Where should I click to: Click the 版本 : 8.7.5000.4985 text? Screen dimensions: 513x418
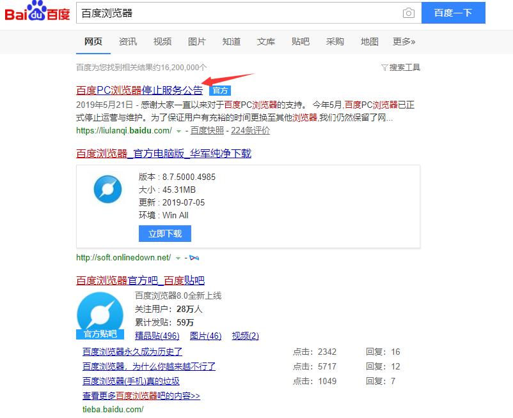coord(177,177)
